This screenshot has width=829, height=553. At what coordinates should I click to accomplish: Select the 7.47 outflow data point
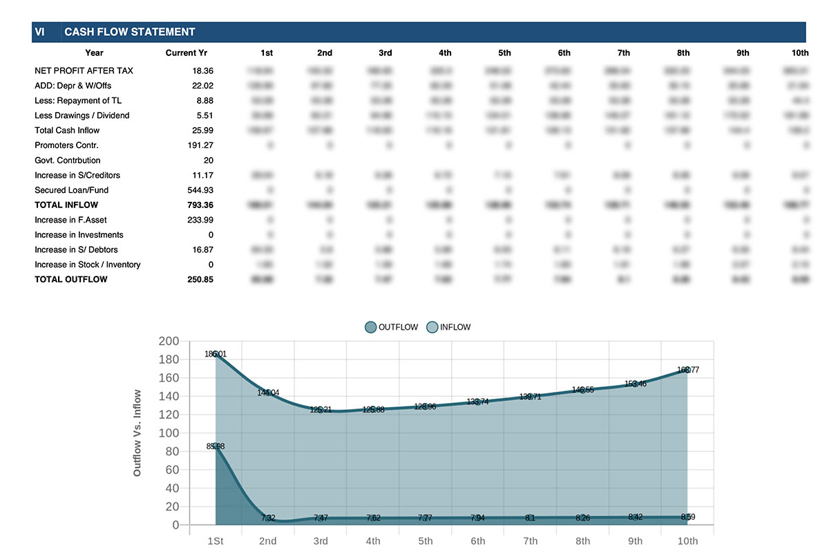[321, 518]
